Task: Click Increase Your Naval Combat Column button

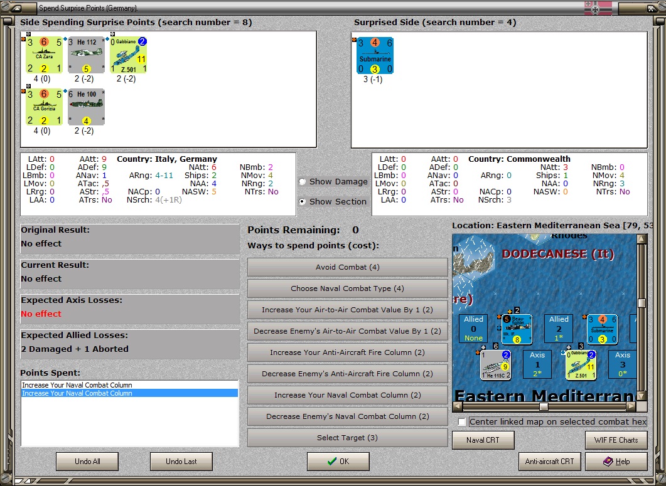Action: point(348,394)
